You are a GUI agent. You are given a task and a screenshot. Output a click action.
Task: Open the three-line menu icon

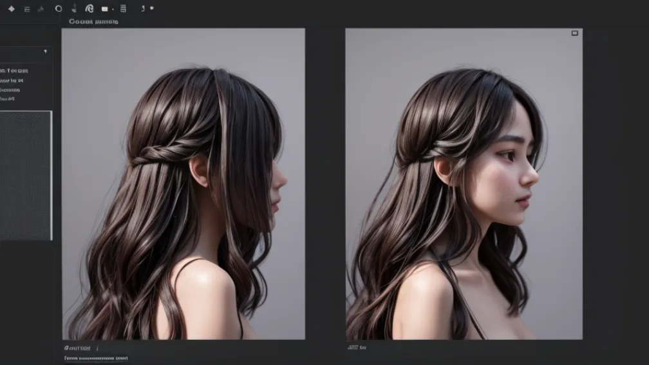pos(27,9)
